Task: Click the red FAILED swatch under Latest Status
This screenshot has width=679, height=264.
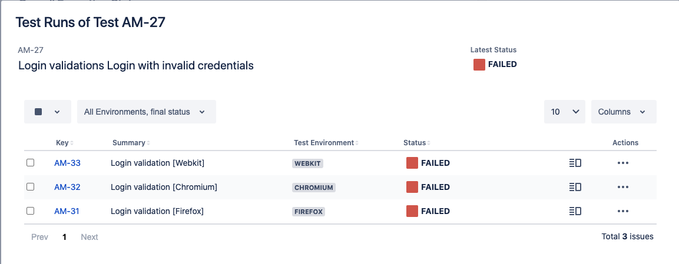Action: 479,65
